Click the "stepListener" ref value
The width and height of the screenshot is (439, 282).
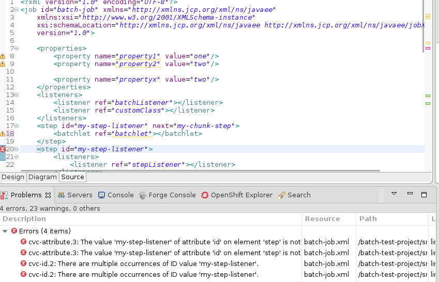pos(157,164)
